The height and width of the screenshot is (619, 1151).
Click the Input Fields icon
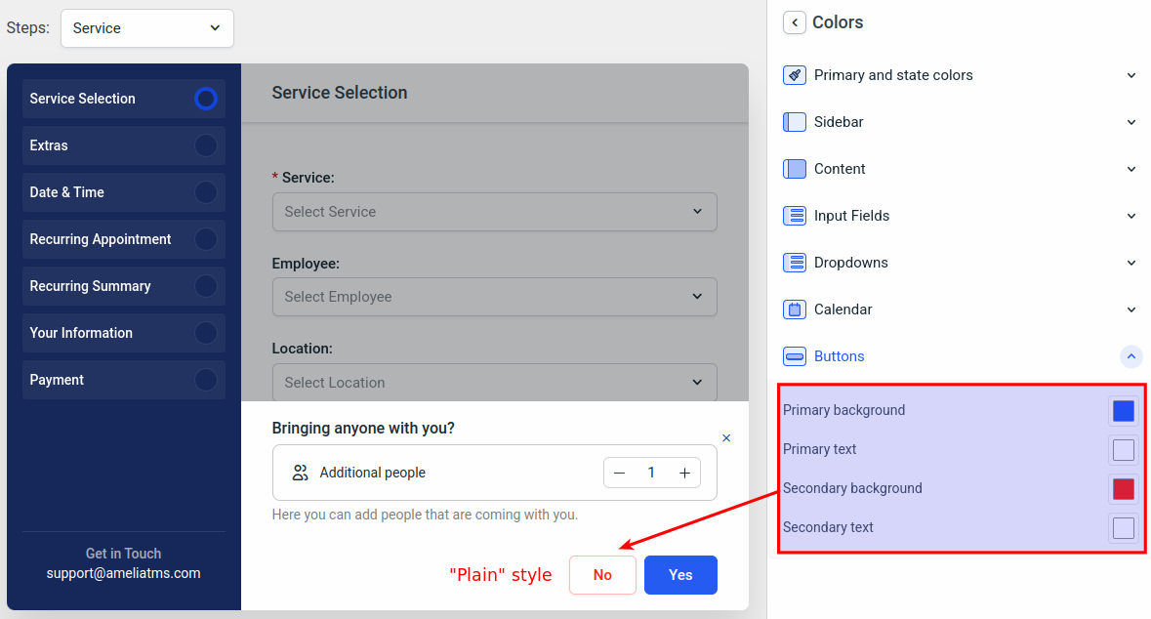pos(795,216)
